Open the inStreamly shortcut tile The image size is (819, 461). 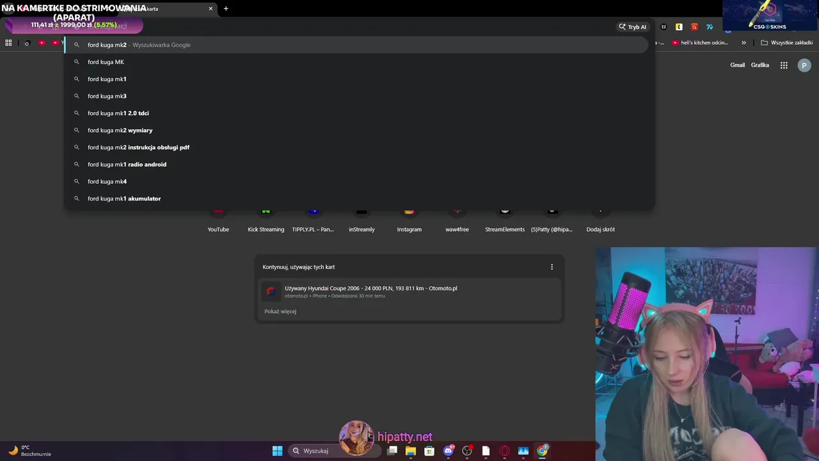(x=362, y=221)
